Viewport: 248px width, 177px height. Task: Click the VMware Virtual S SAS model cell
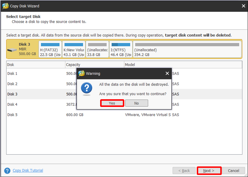coord(152,115)
